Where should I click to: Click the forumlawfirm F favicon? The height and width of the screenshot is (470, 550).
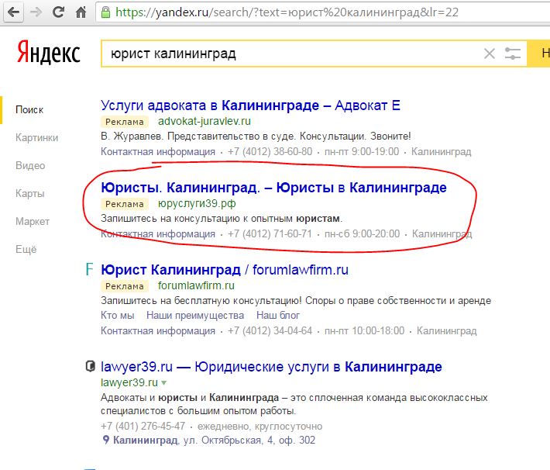pos(89,269)
